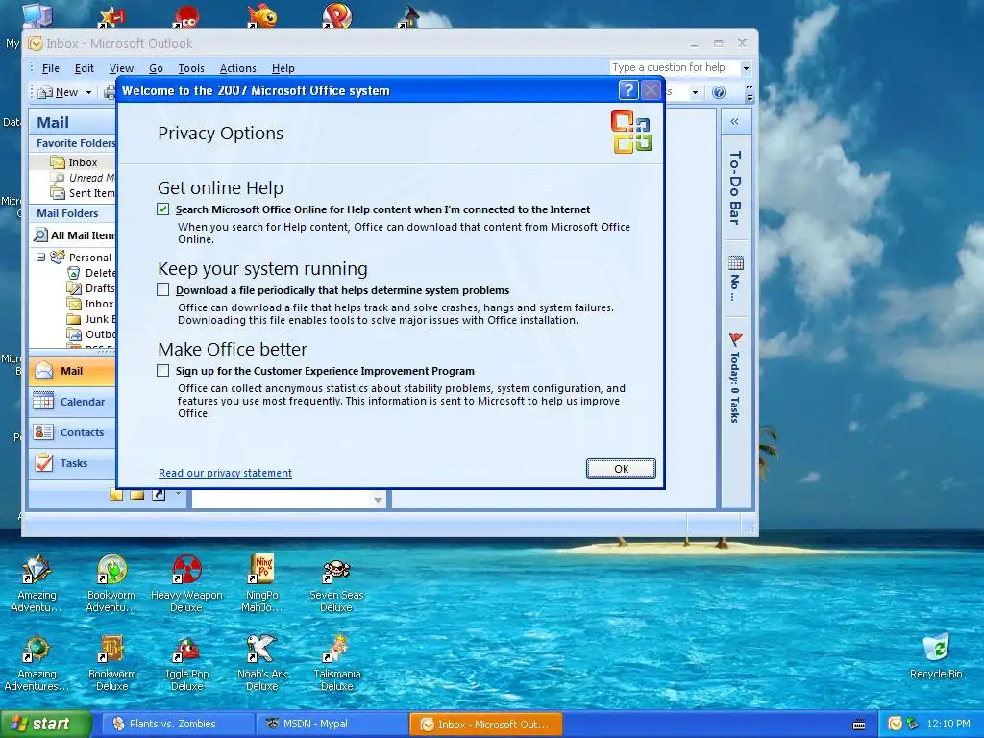Enable Download a file periodically checkbox
This screenshot has width=984, height=738.
click(163, 290)
